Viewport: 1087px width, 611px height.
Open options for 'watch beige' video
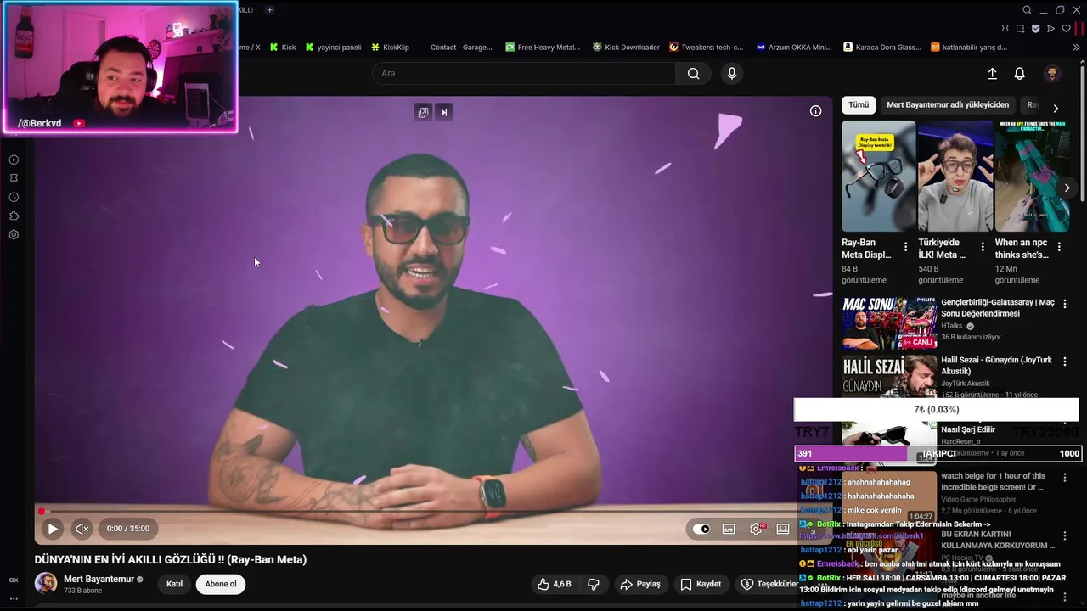(x=1065, y=477)
